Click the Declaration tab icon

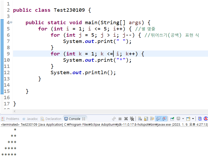point(42,119)
